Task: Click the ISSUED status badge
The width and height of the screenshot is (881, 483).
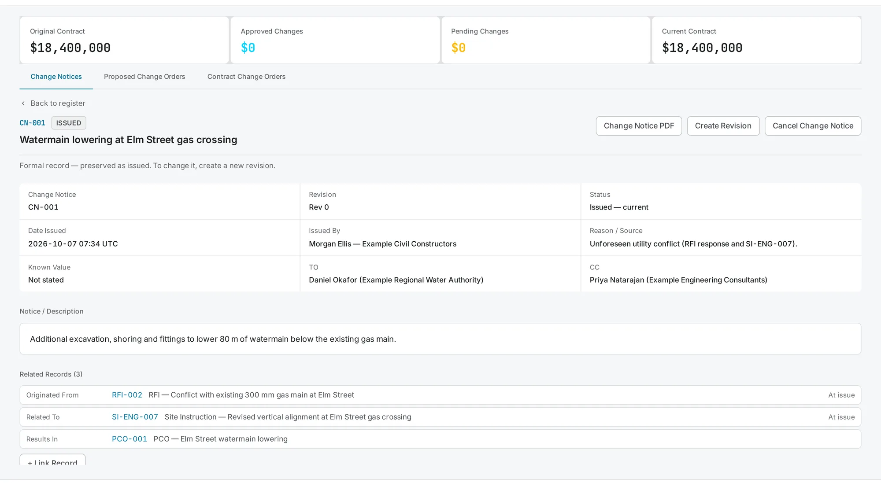Action: 69,123
